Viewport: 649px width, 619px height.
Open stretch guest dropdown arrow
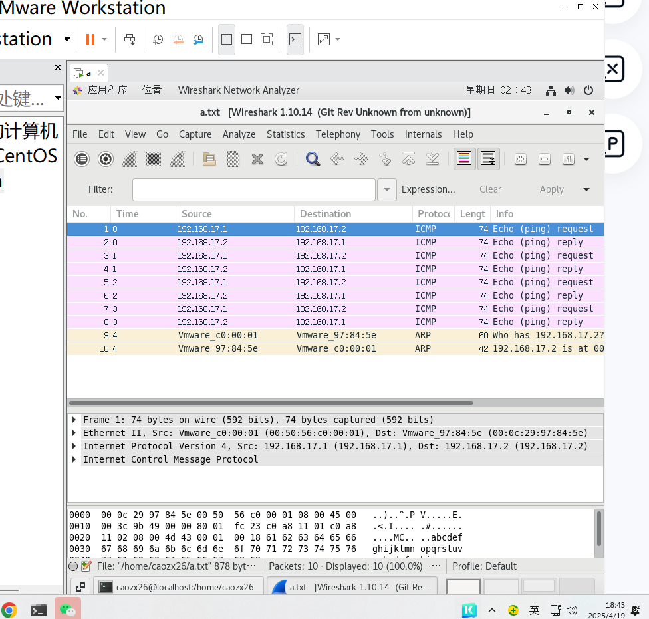coord(338,39)
